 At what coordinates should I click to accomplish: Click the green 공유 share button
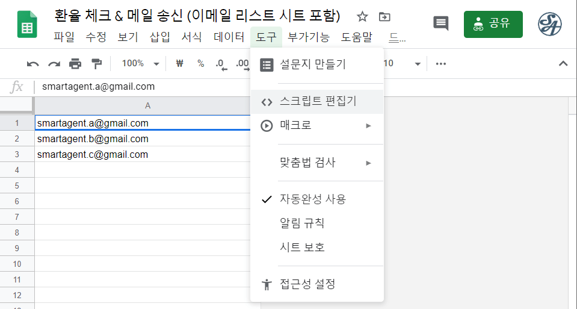(493, 24)
